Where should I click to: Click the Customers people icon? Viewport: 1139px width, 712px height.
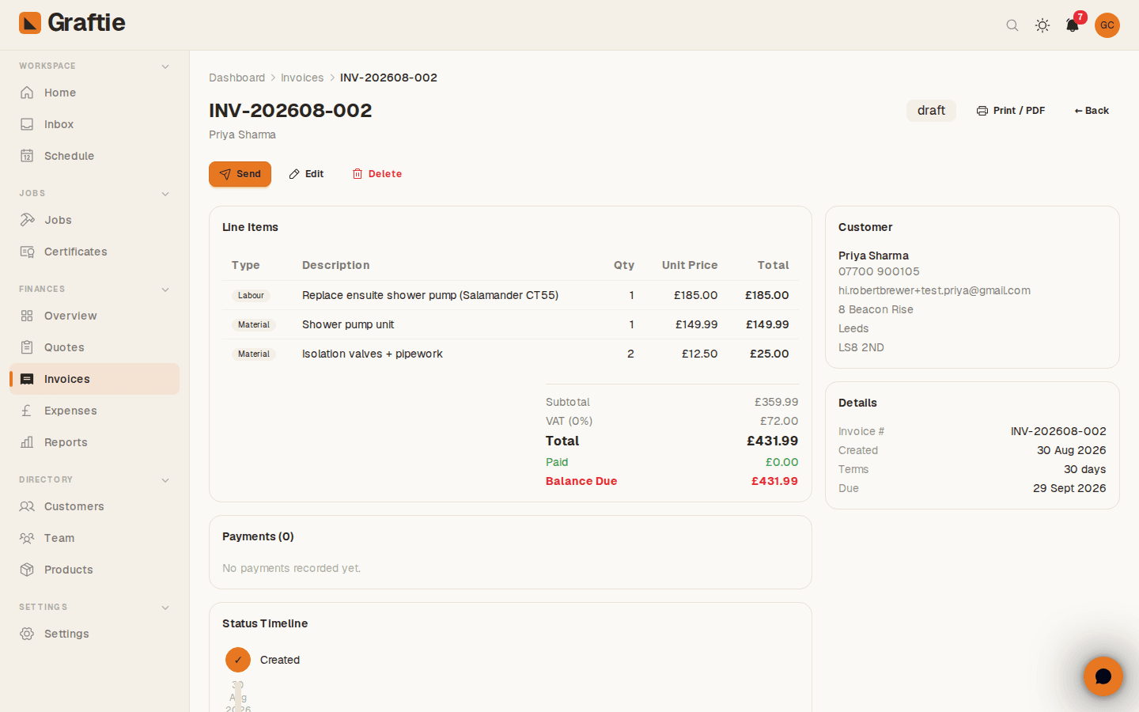tap(27, 506)
